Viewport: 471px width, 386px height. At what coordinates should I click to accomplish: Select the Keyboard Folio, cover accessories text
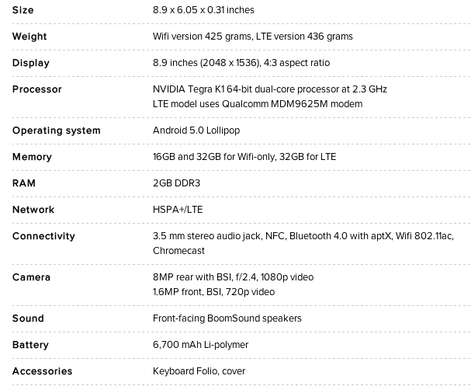[x=198, y=371]
